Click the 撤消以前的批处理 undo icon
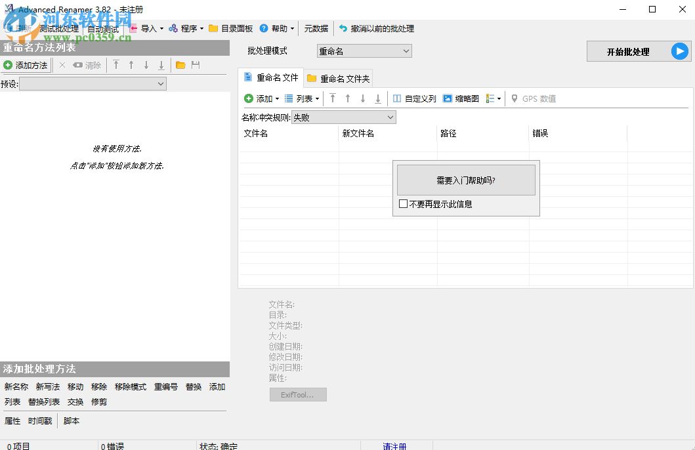This screenshot has width=695, height=450. 342,28
